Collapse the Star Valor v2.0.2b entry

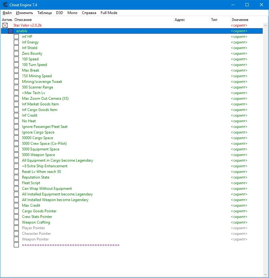[x=5, y=25]
